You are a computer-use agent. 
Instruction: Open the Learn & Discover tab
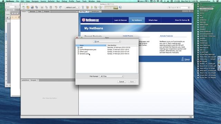121,20
